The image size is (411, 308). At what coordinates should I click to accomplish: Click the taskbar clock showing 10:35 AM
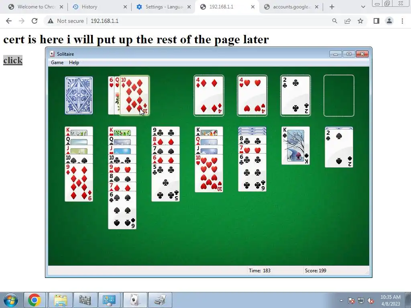point(390,300)
